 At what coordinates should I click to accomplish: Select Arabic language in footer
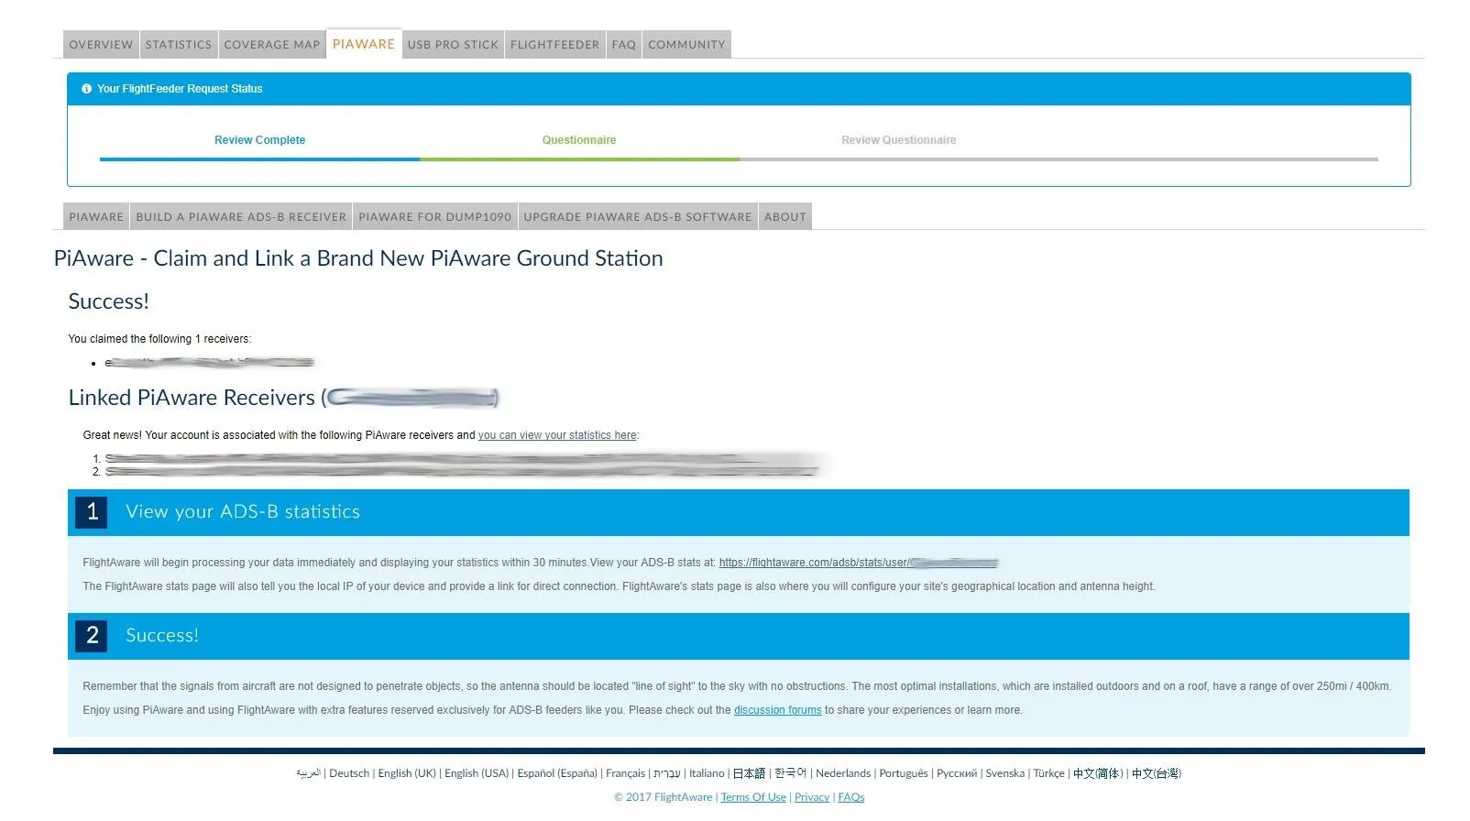click(309, 773)
